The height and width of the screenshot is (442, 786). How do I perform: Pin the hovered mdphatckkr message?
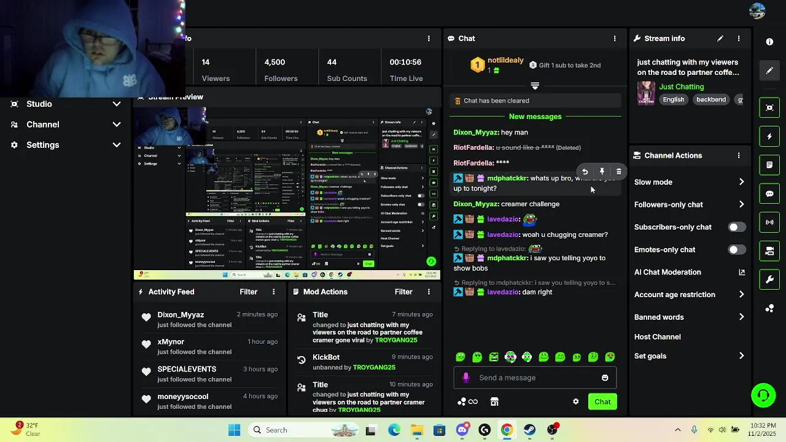pos(602,172)
